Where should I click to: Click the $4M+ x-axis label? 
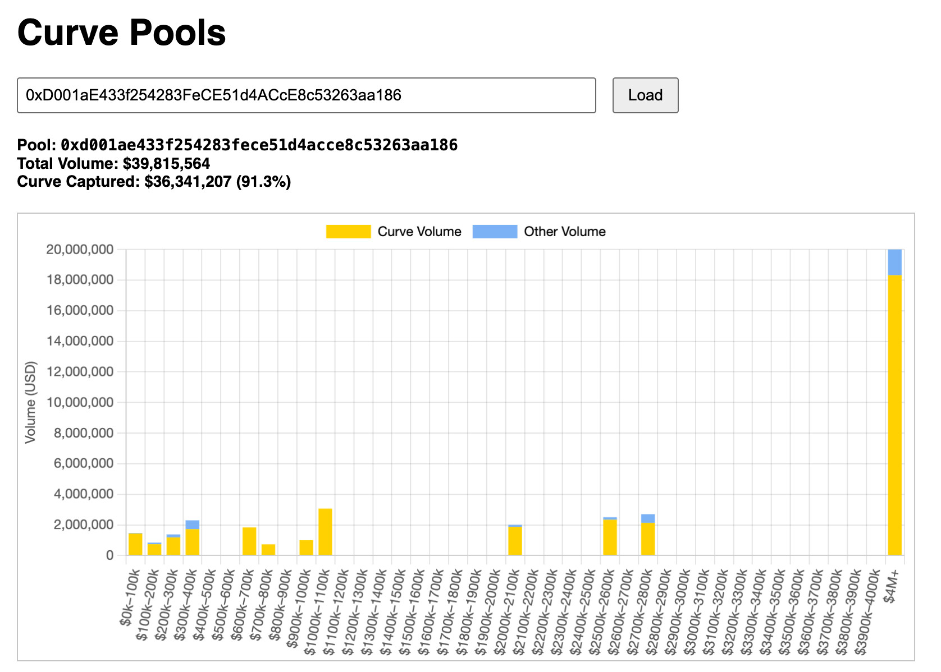[x=891, y=586]
